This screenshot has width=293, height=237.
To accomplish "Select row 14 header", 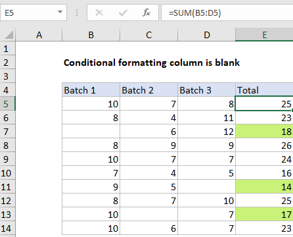I will coord(7,228).
